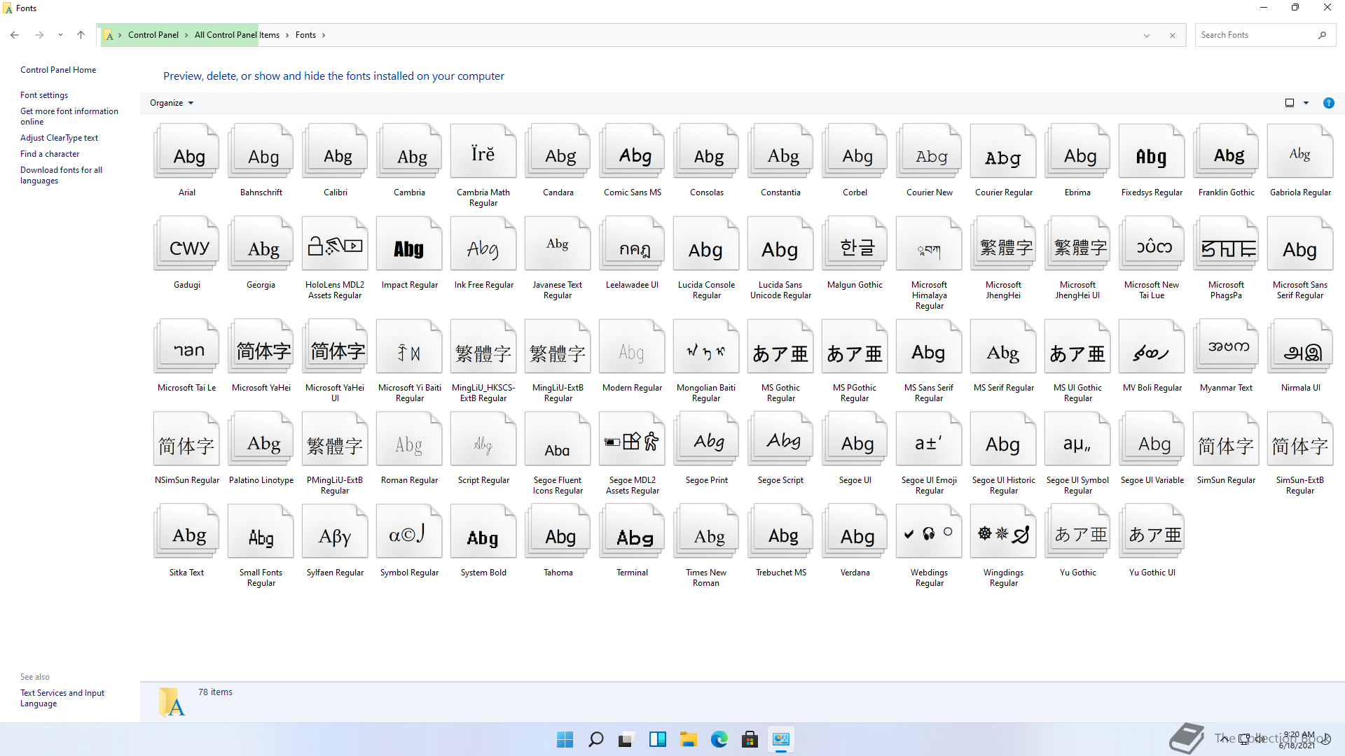Select the Cambria Math Regular font icon
Image resolution: width=1345 pixels, height=756 pixels.
click(483, 151)
